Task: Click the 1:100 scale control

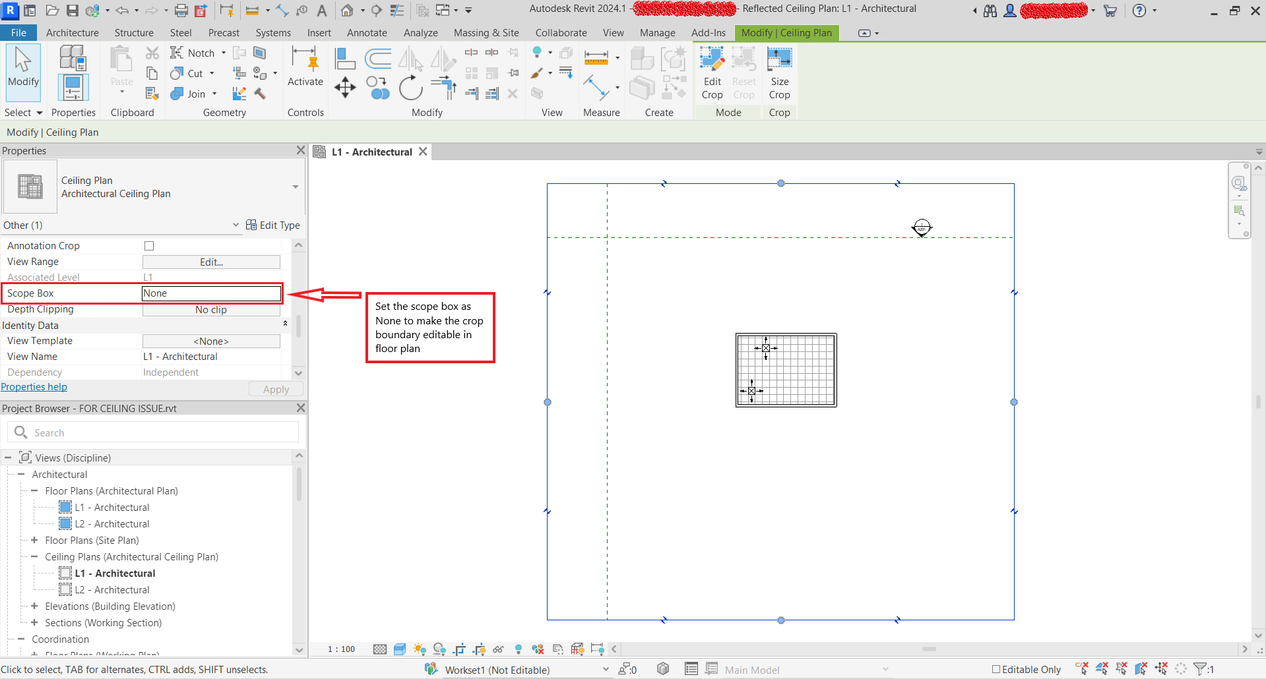Action: (x=340, y=649)
